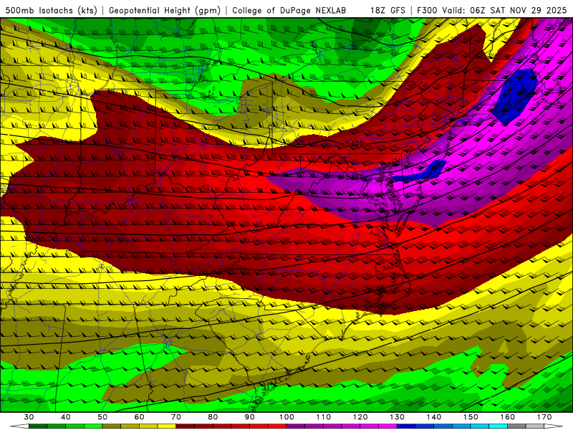Click the '50' label on the color bar
573x430 pixels.
click(x=102, y=417)
